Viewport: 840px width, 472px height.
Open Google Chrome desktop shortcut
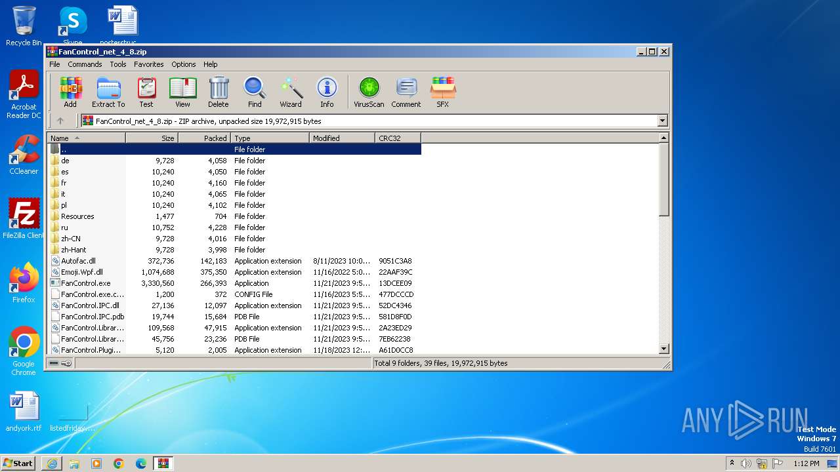pyautogui.click(x=24, y=351)
